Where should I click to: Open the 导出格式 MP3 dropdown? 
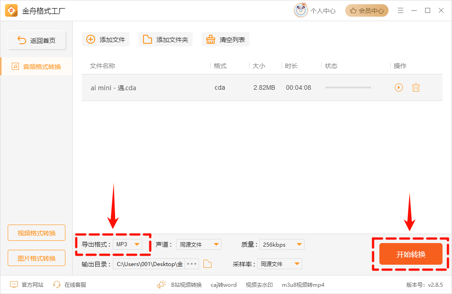point(127,244)
